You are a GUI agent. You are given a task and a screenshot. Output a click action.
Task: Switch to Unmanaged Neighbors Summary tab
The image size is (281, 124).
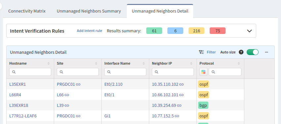click(x=89, y=11)
